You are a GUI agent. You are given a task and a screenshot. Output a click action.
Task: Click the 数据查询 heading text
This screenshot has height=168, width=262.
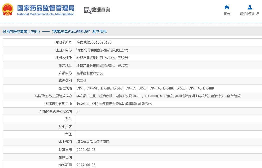point(101,10)
